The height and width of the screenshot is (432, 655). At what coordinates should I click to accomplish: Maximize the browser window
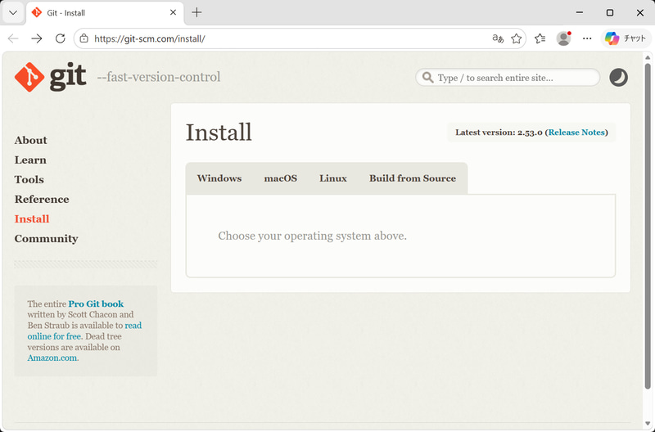tap(610, 12)
